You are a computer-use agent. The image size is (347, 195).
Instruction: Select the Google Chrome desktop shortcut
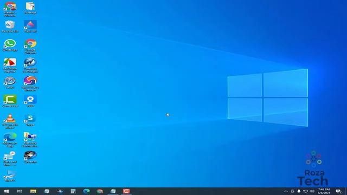coord(30,47)
